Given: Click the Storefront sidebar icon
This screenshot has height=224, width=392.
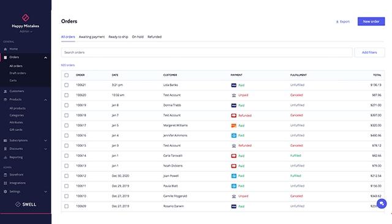Looking at the screenshot, I should 6,175.
